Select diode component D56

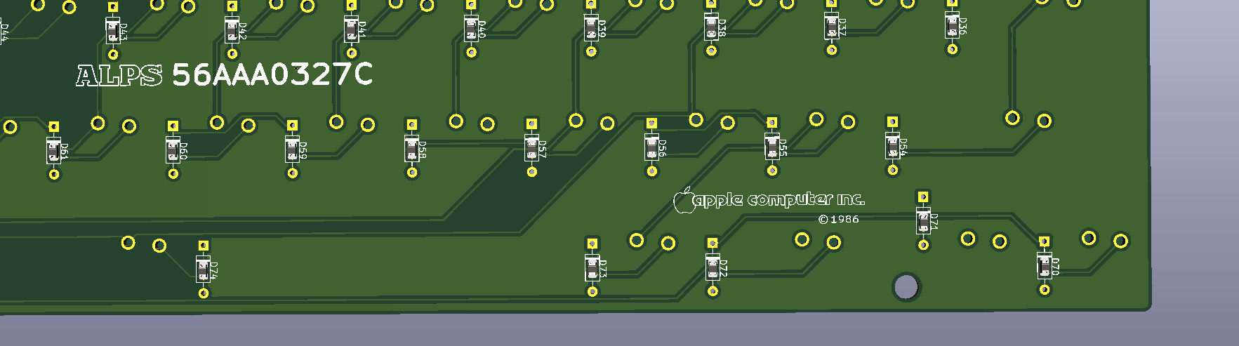[x=651, y=147]
